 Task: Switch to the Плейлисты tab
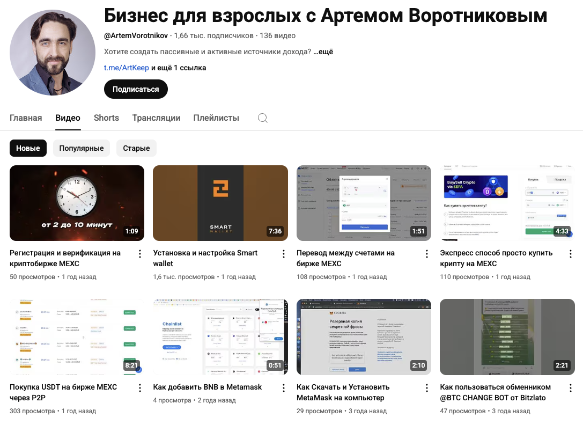pyautogui.click(x=216, y=118)
